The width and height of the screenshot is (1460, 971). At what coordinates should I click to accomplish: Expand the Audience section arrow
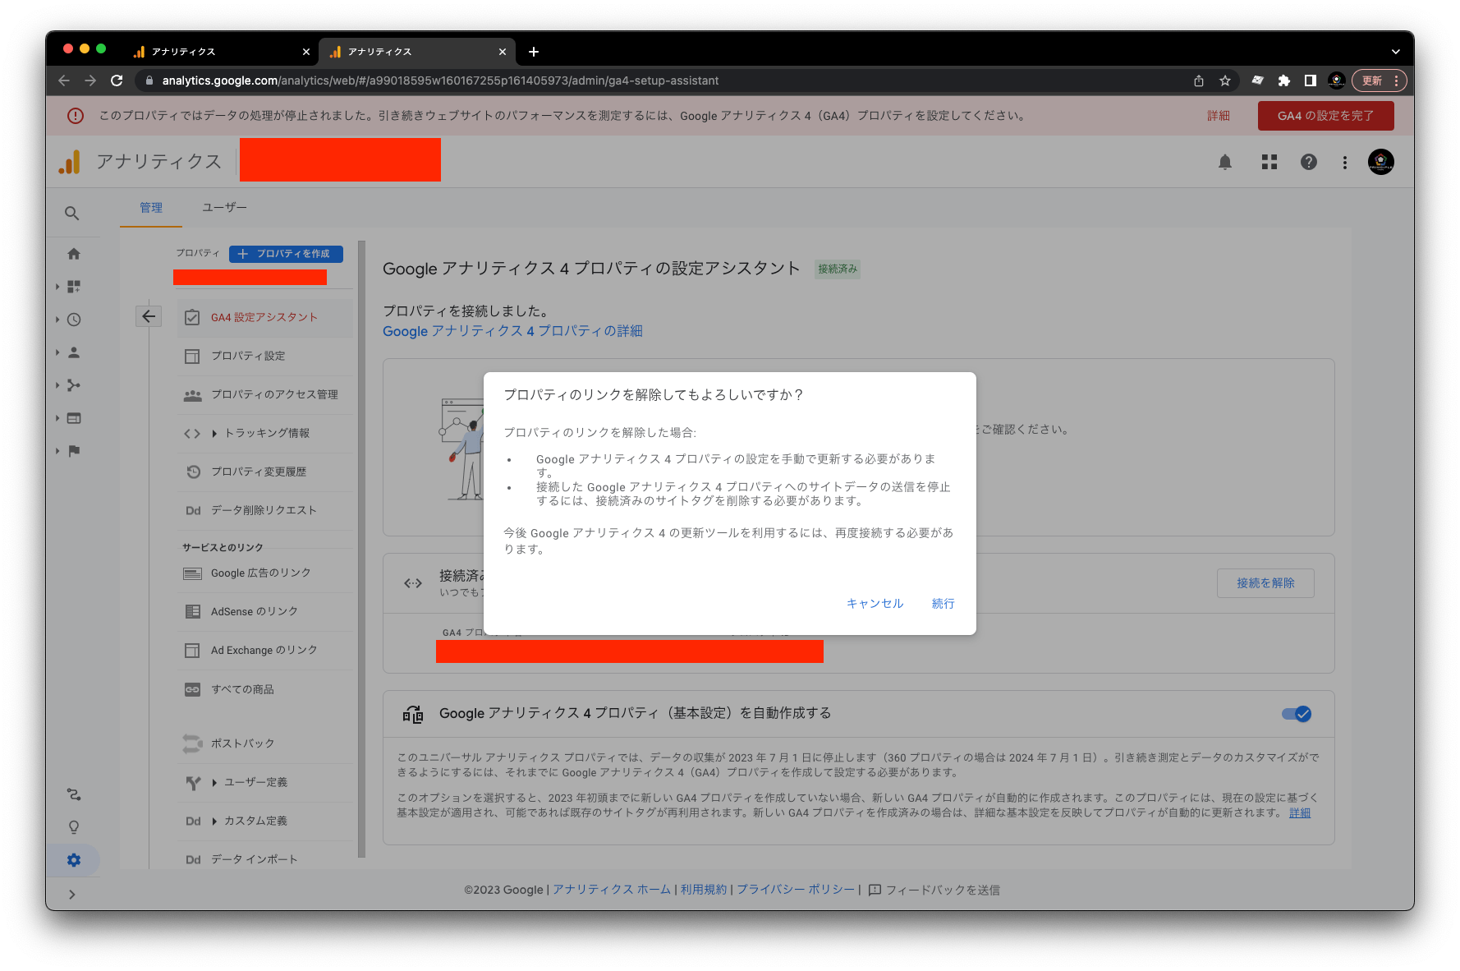tap(57, 352)
